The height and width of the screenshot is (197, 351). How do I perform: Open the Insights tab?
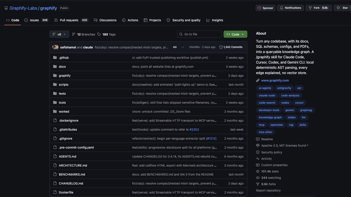click(215, 20)
